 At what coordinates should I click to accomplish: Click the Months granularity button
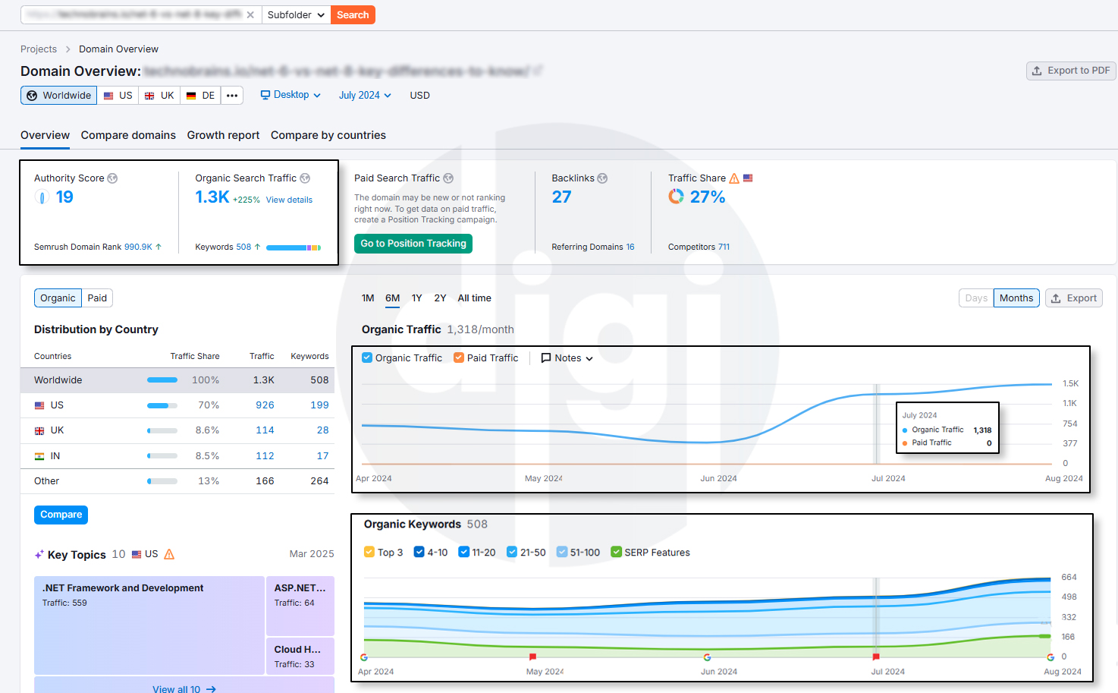point(1016,298)
